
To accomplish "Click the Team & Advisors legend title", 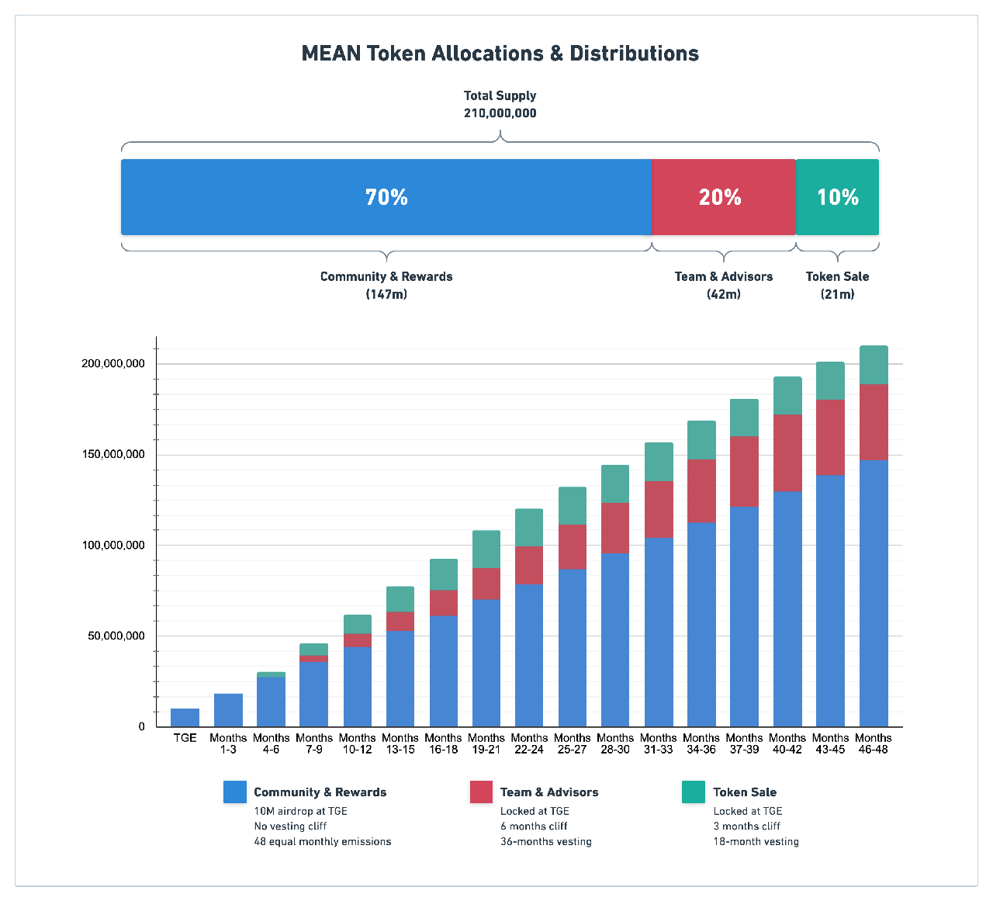I will (x=549, y=792).
